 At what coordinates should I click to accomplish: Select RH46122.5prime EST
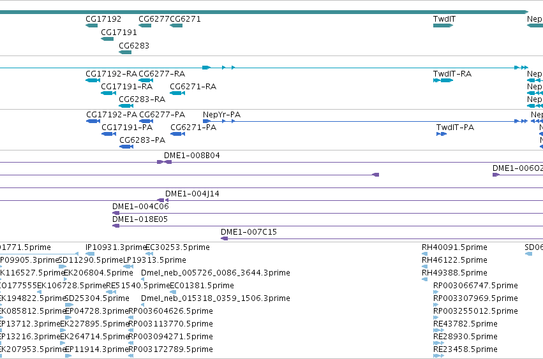(x=424, y=267)
